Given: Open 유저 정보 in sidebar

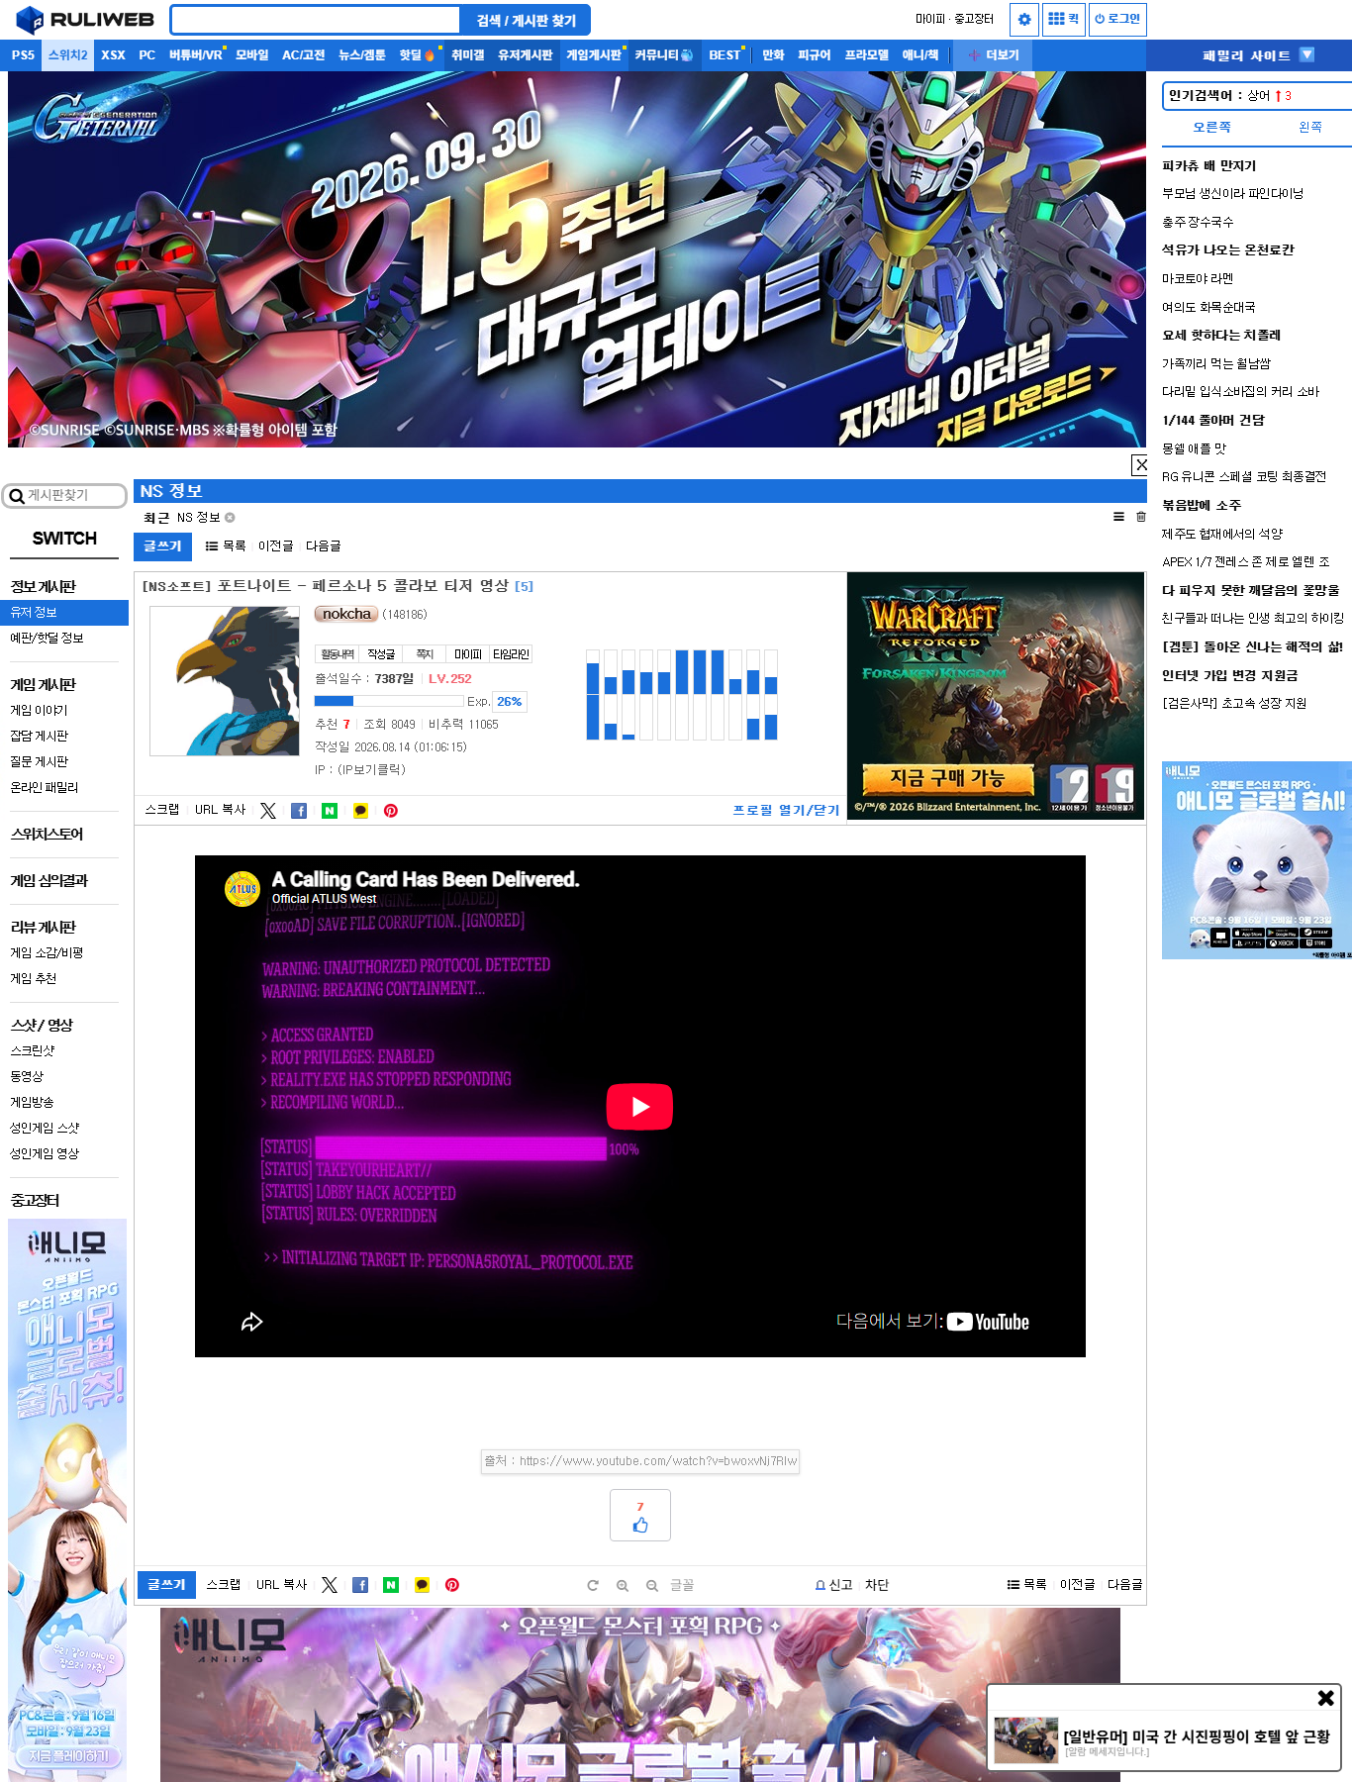Looking at the screenshot, I should click(x=65, y=613).
